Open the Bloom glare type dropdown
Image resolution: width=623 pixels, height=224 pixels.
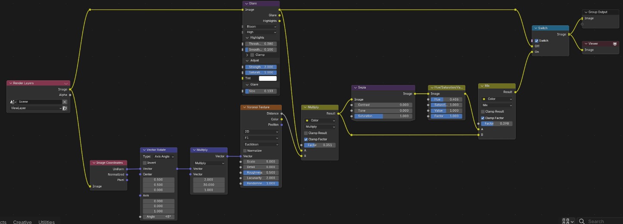[261, 27]
